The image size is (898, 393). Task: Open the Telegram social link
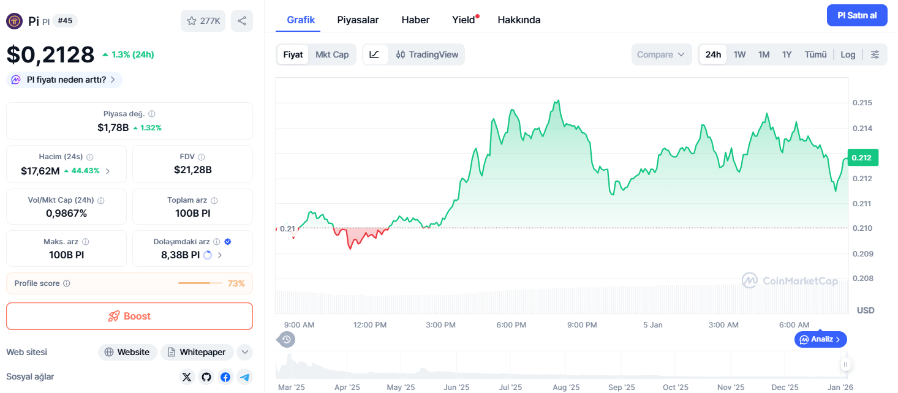(x=245, y=377)
